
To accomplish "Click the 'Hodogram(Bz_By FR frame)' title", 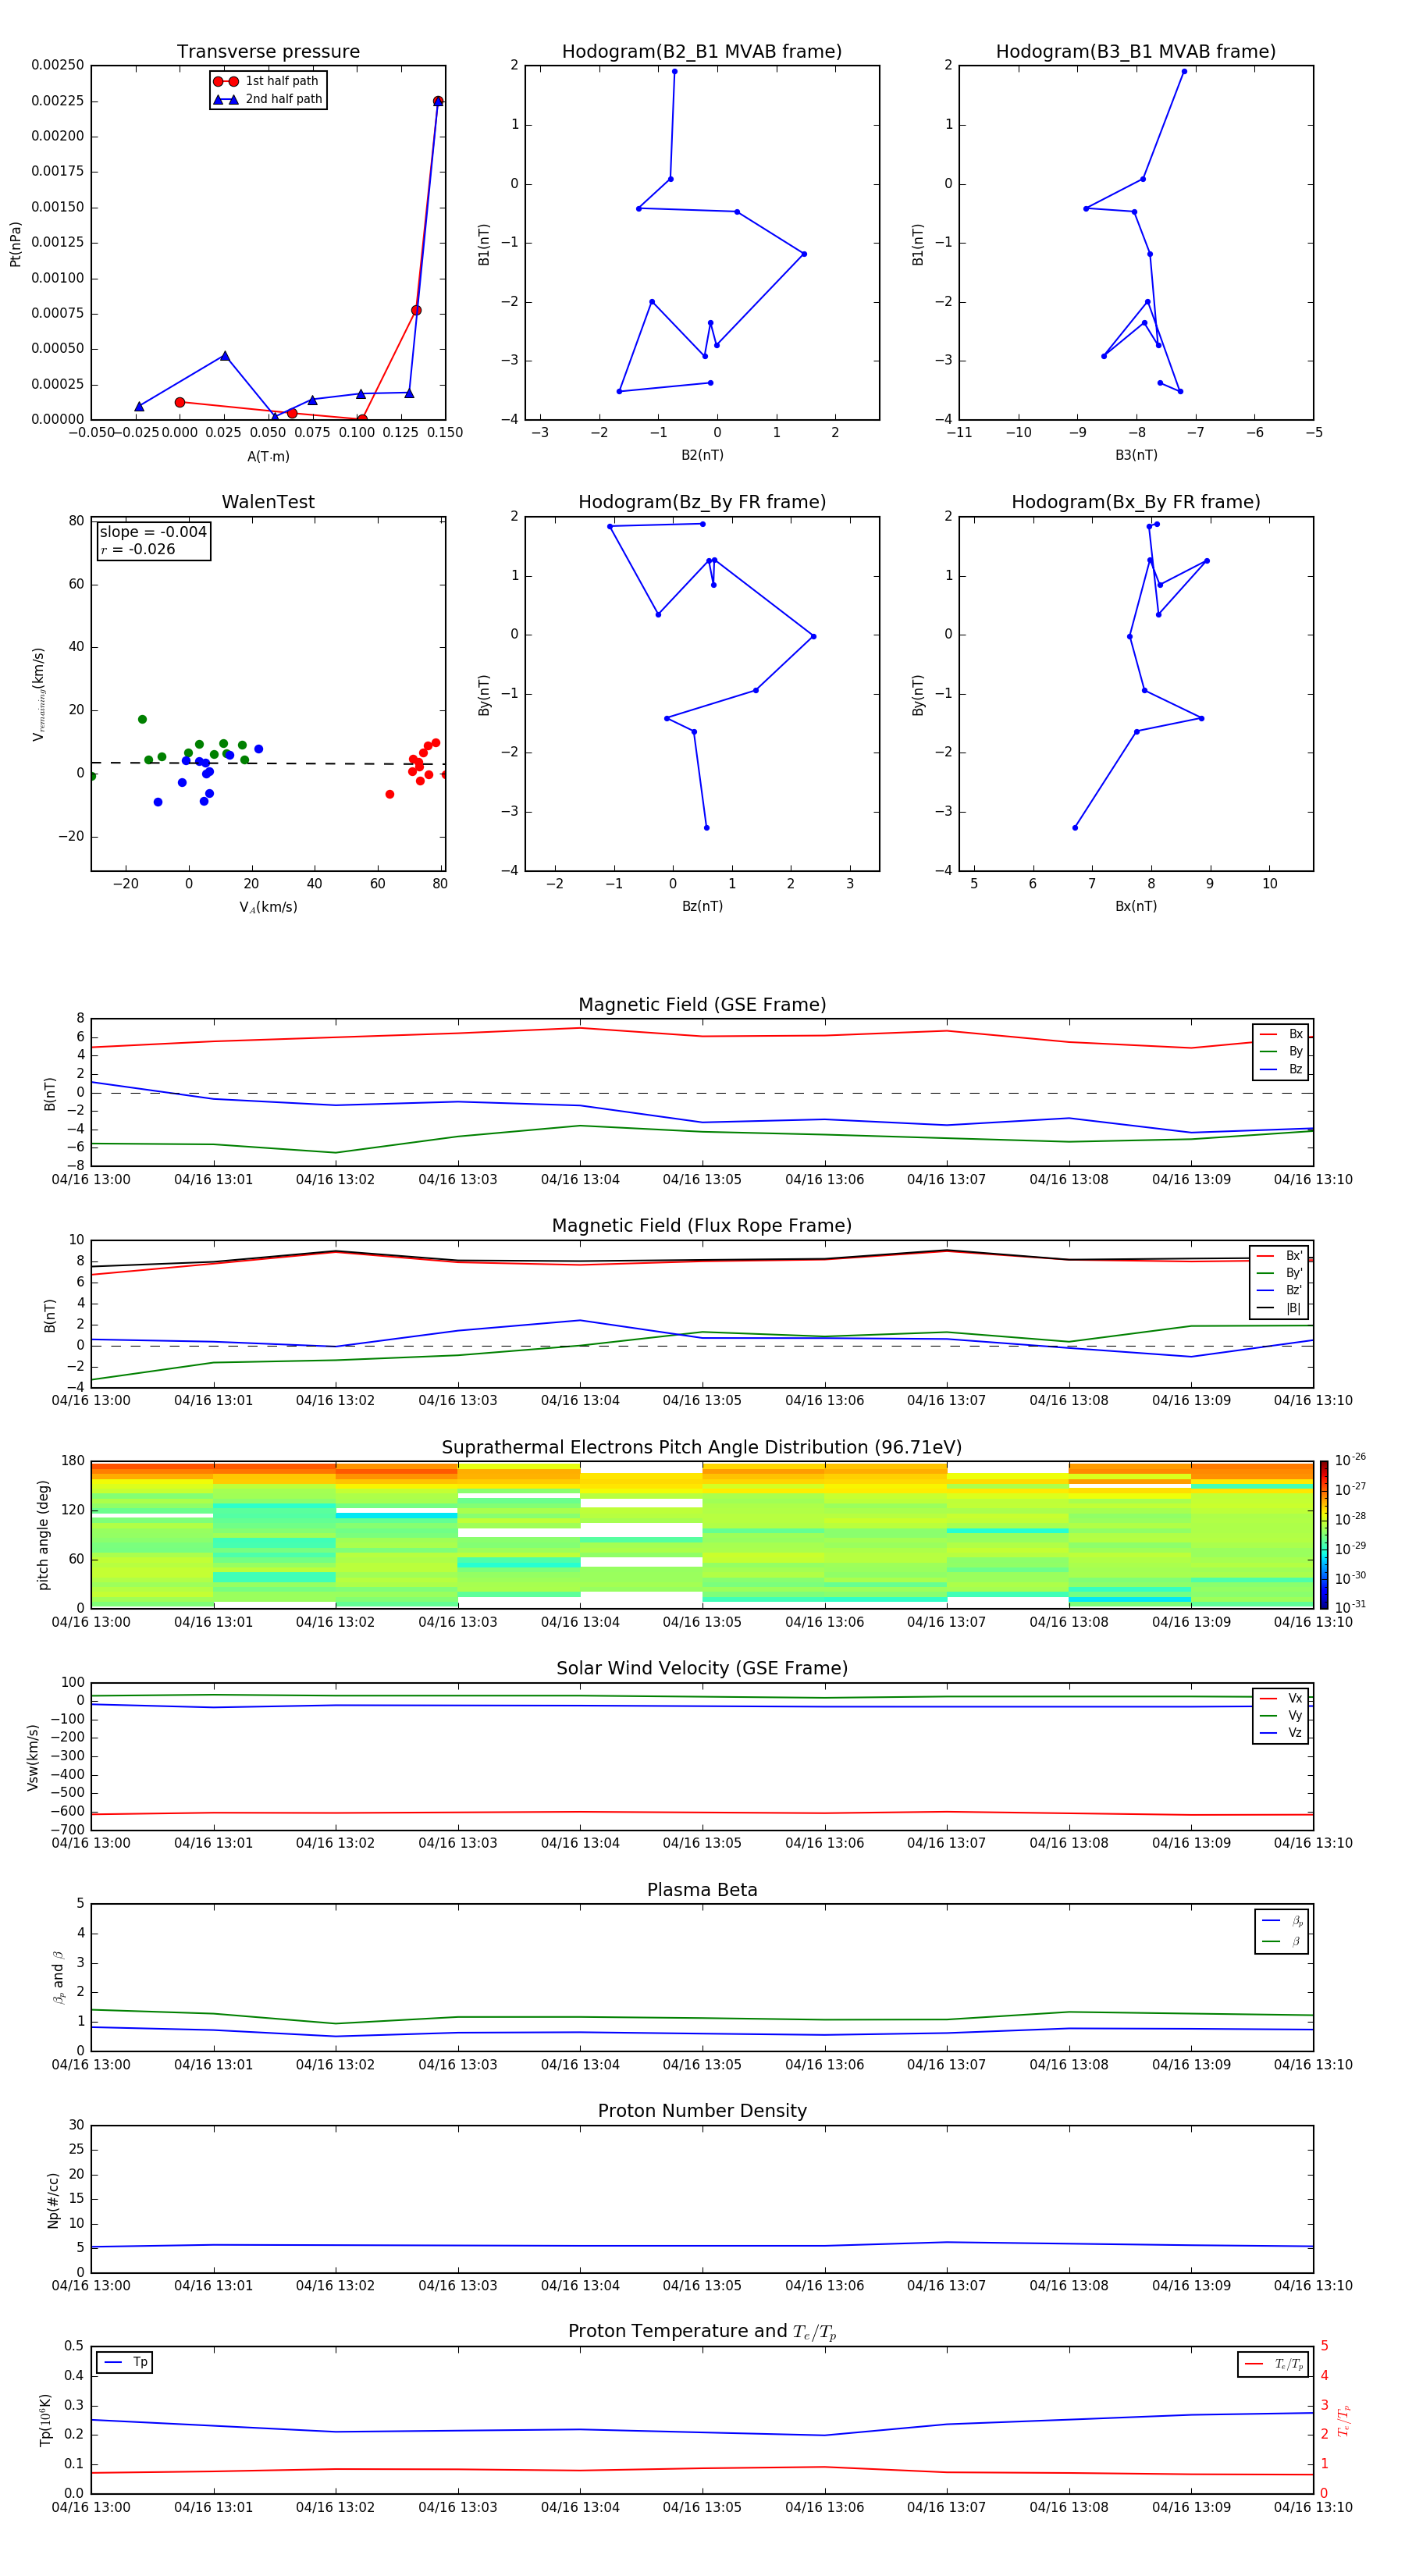I will click(x=702, y=502).
